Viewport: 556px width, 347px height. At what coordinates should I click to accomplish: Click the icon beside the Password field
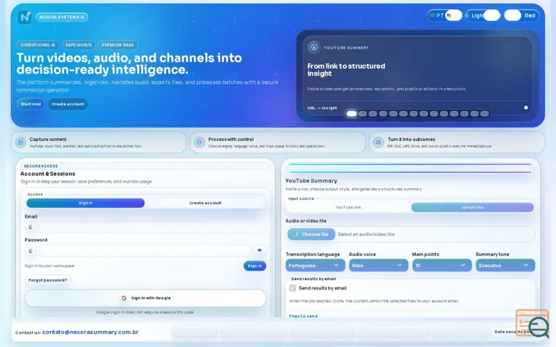coord(31,251)
